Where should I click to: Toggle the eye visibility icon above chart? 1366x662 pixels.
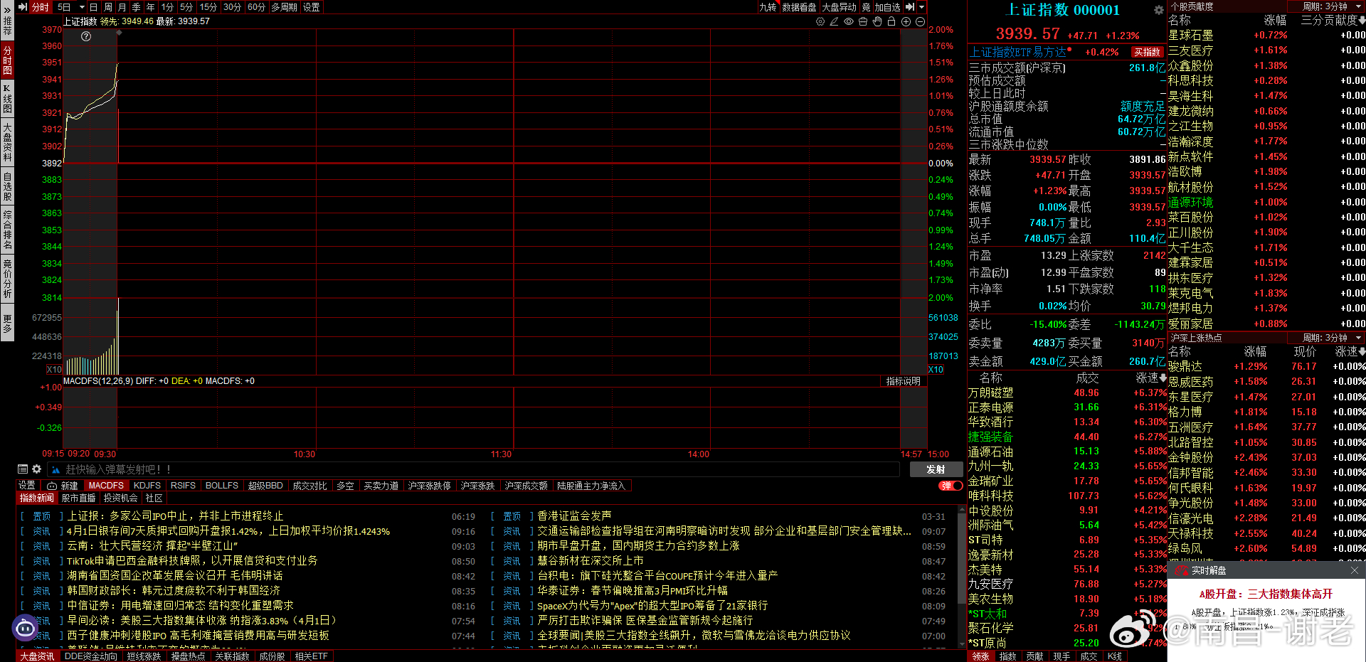coord(849,21)
